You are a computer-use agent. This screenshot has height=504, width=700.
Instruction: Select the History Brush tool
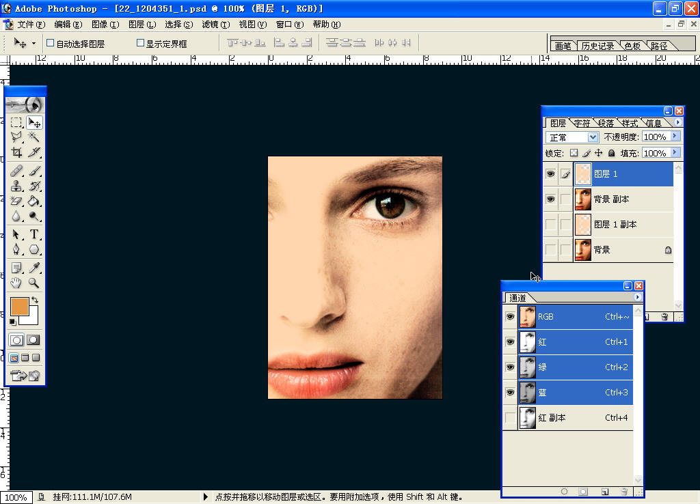pyautogui.click(x=34, y=186)
